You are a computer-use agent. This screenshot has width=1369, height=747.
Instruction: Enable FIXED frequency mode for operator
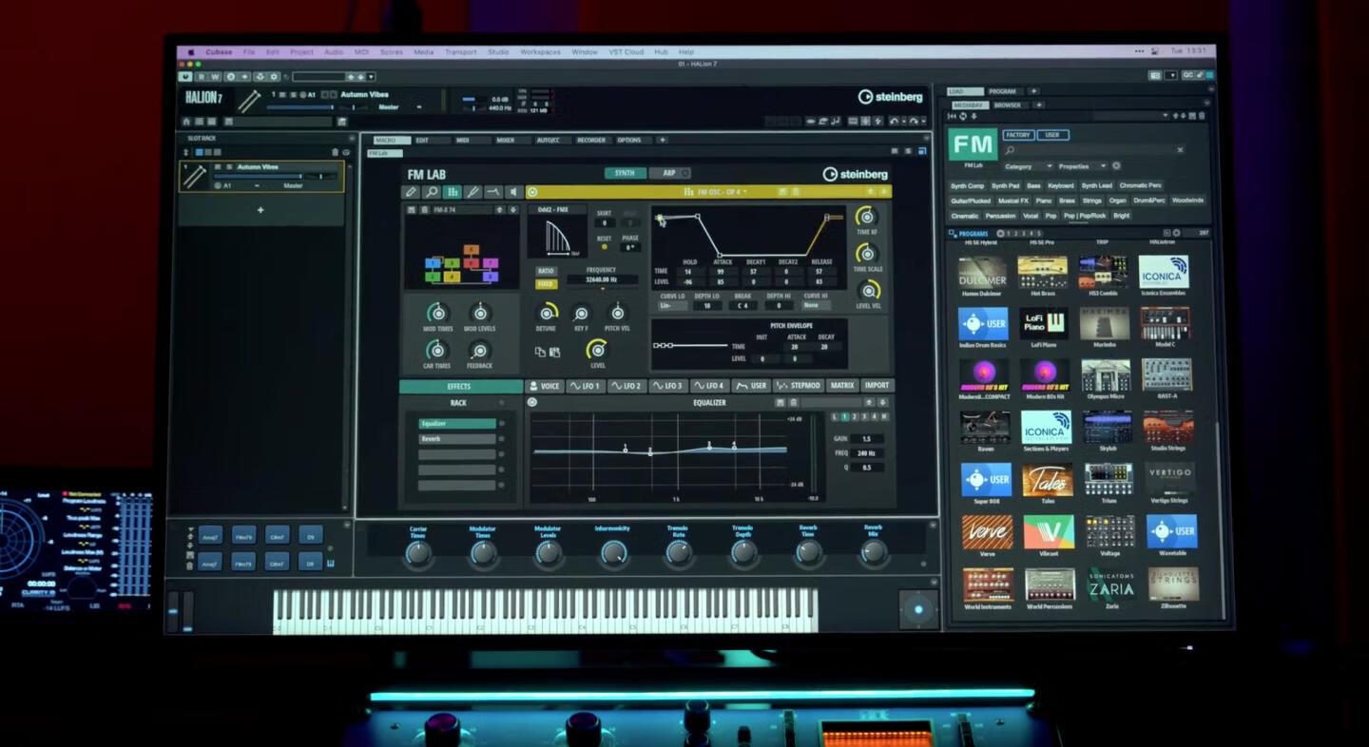(546, 284)
